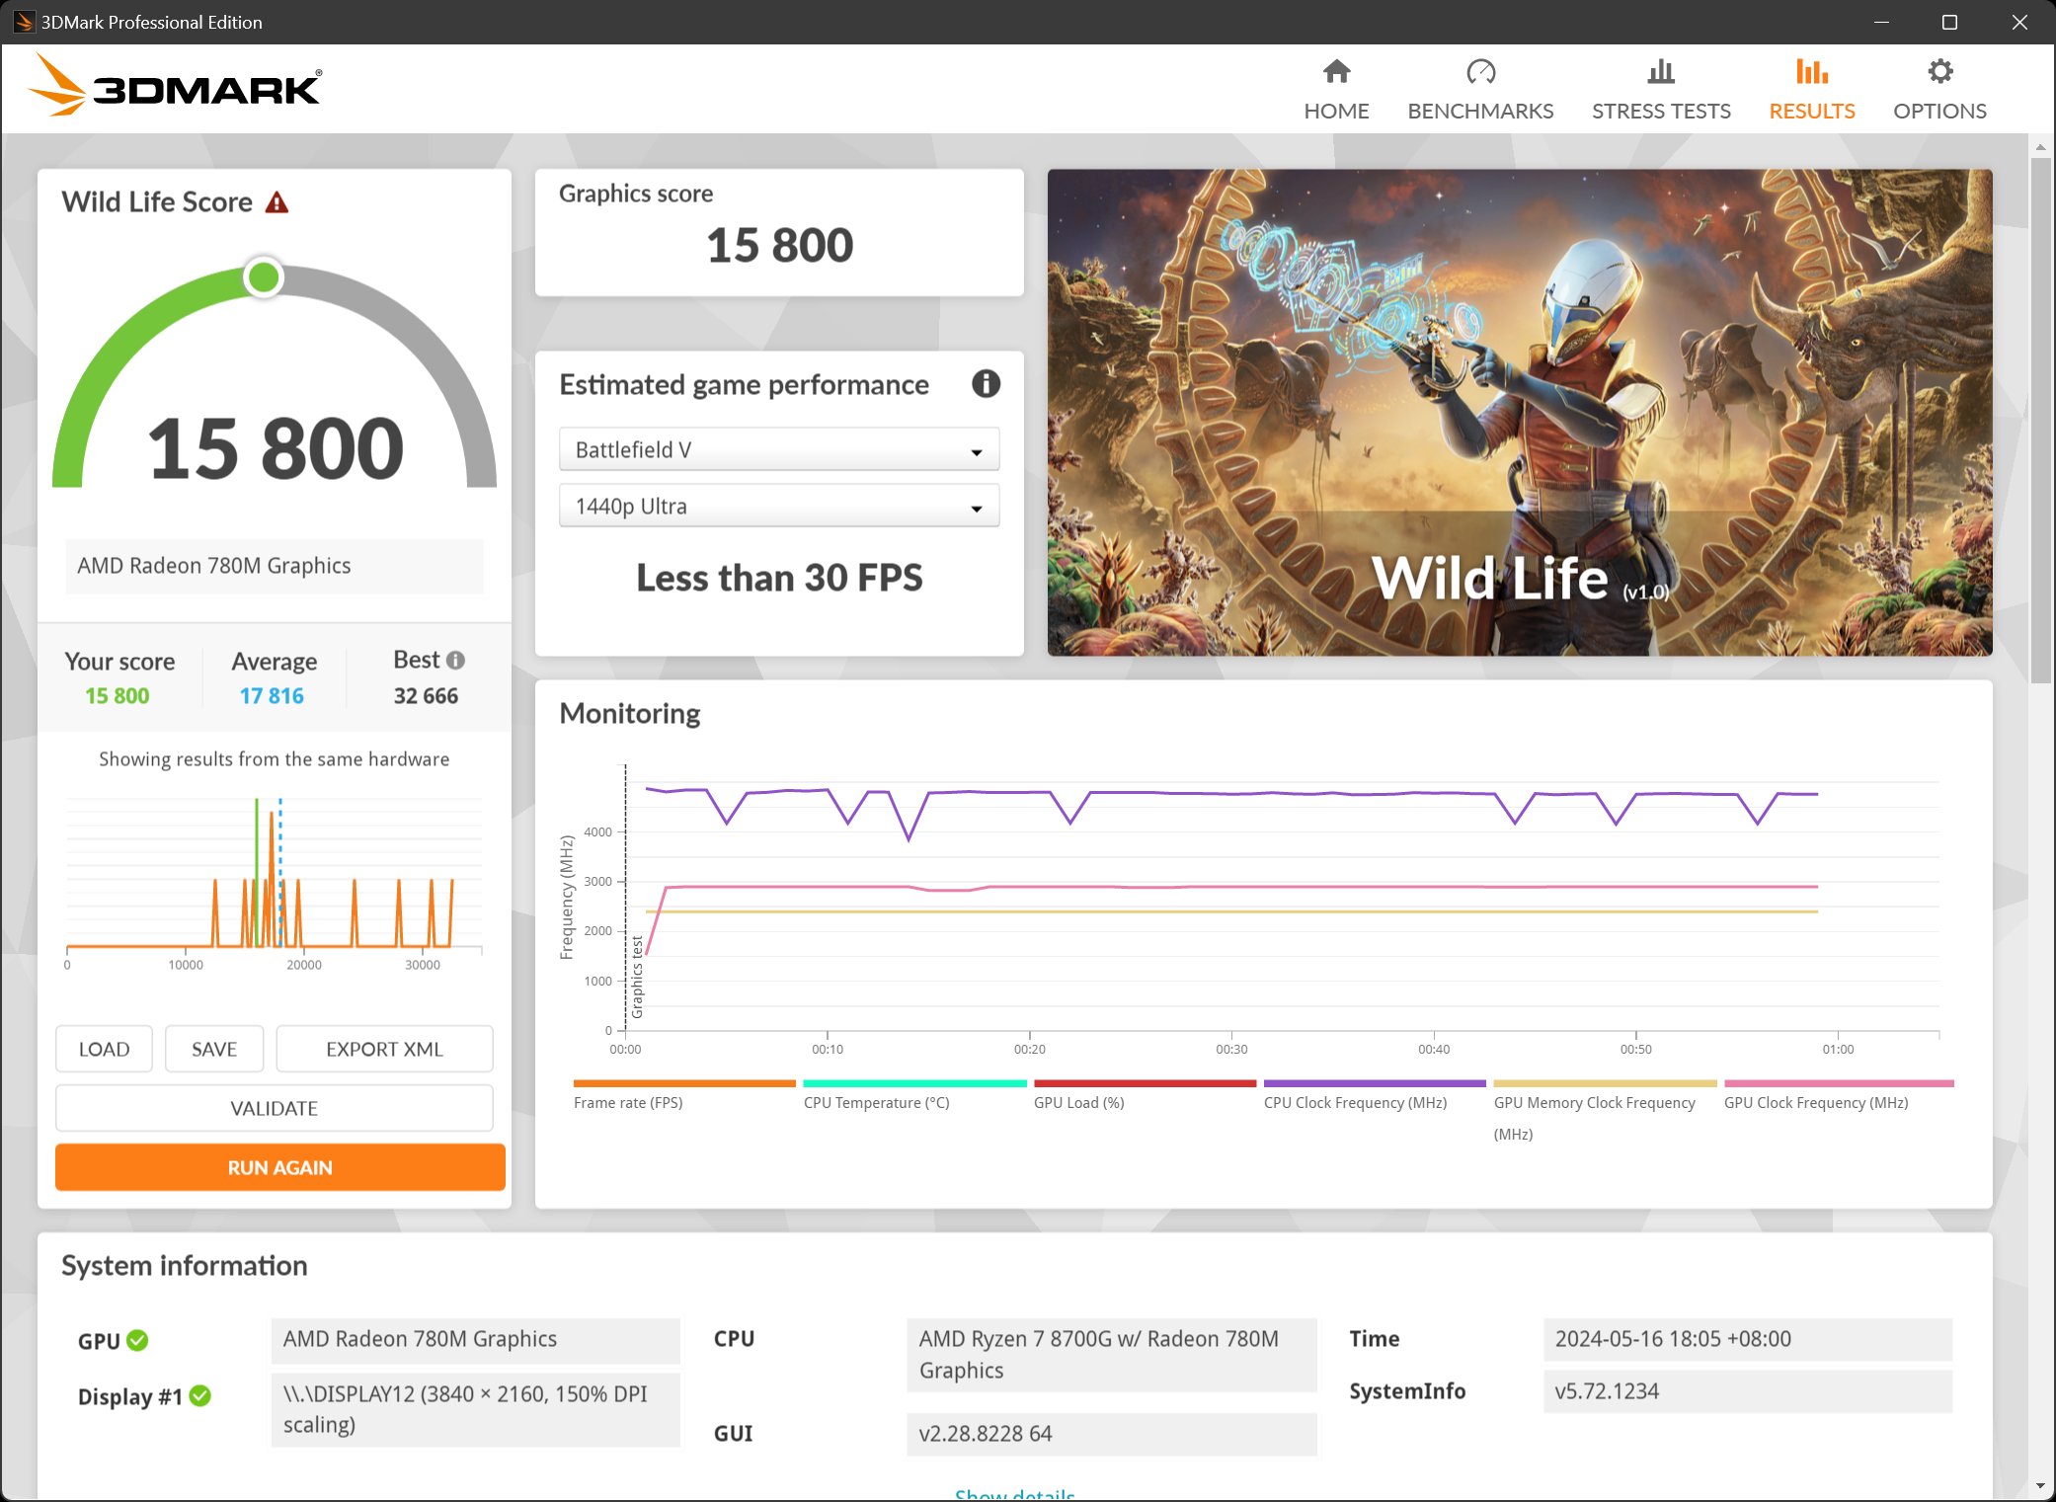Click the Display #1 value DISPLAY12 3840 × 2160
The height and width of the screenshot is (1502, 2056).
click(476, 1409)
